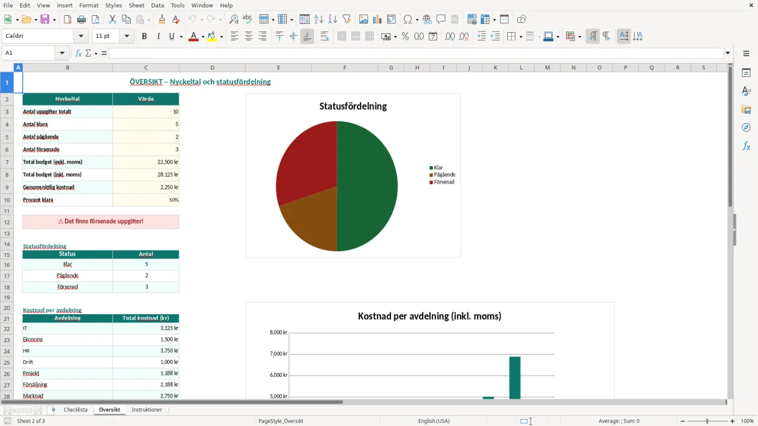Open the Tools menu
The width and height of the screenshot is (758, 426).
177,5
